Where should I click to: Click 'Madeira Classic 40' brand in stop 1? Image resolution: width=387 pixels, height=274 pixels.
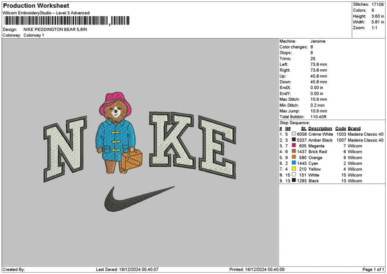click(366, 134)
